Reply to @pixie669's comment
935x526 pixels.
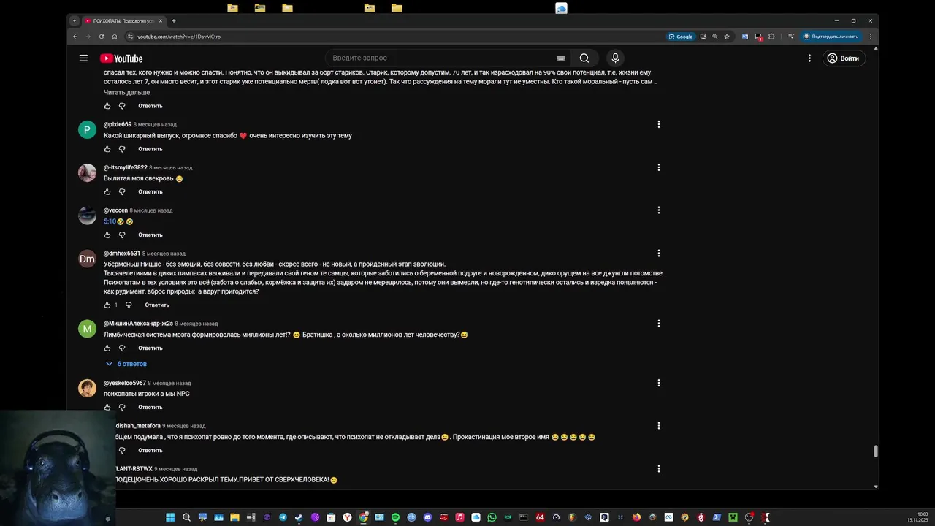coord(150,149)
